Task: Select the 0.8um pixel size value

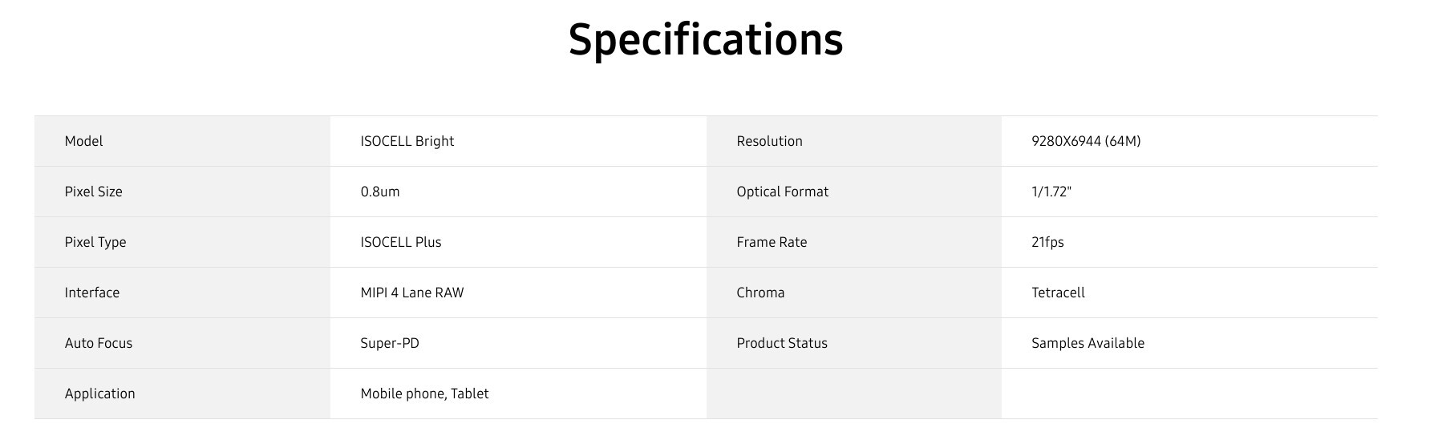Action: pos(380,192)
